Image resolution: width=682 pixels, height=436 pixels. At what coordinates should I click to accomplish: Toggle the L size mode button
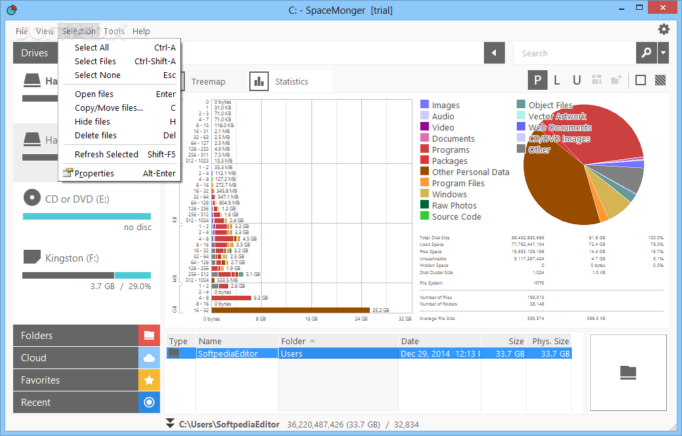coord(557,80)
